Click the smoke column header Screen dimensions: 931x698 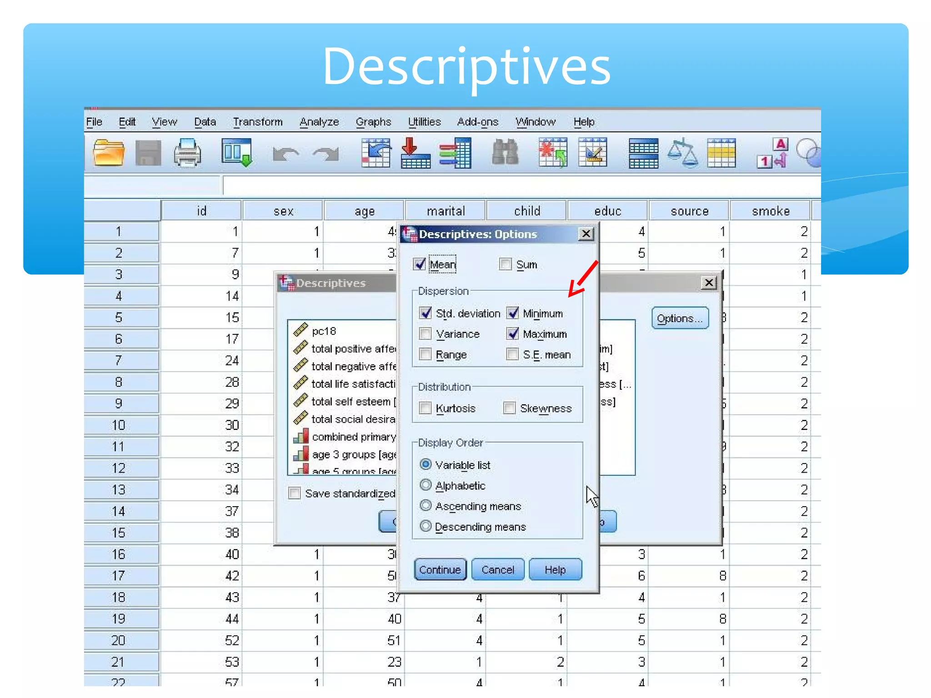click(x=771, y=211)
